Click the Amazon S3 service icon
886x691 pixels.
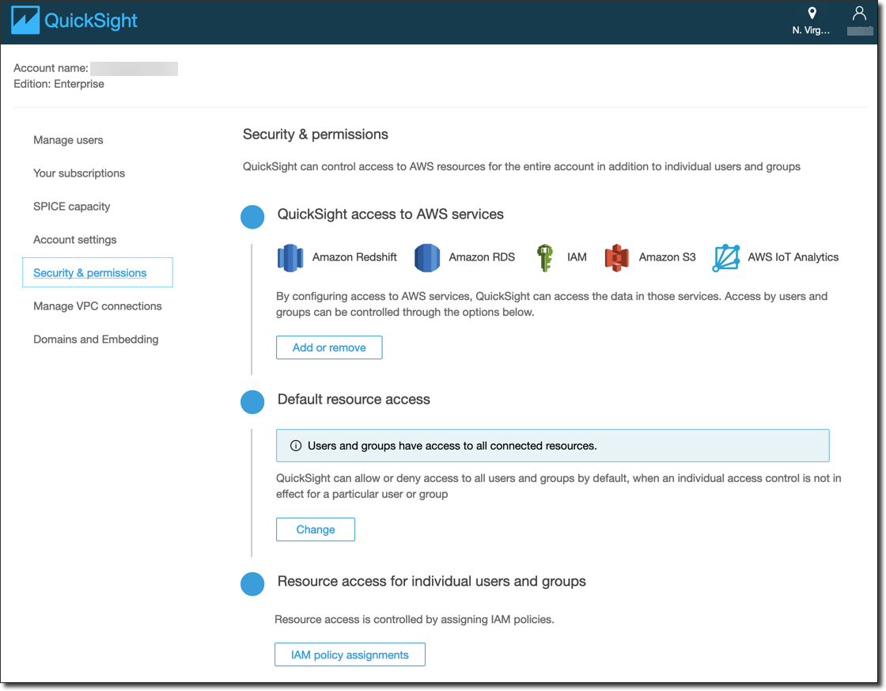click(616, 258)
